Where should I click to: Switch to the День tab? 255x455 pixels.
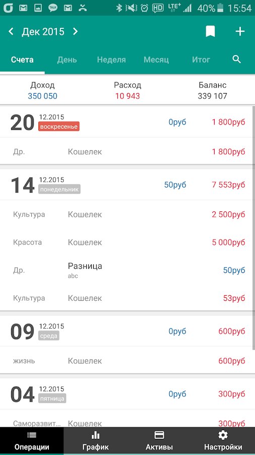[x=67, y=60]
